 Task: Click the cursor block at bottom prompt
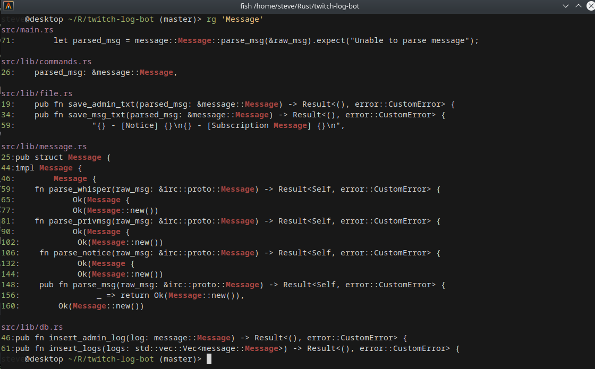tap(209, 359)
